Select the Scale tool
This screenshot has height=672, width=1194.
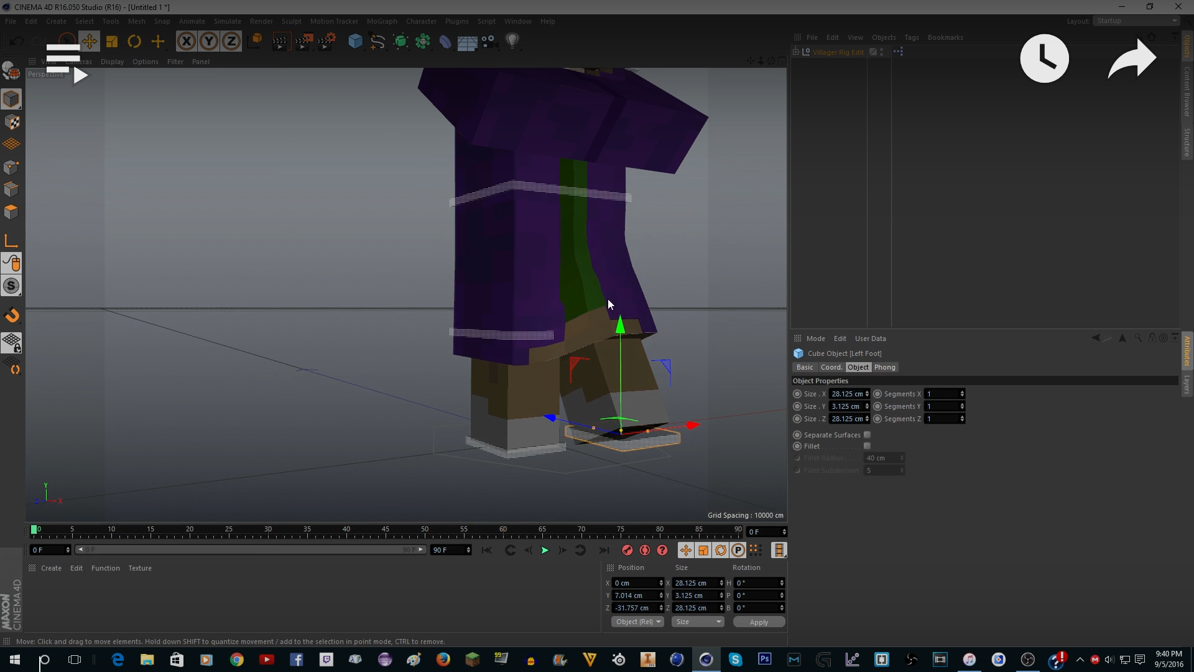tap(112, 42)
